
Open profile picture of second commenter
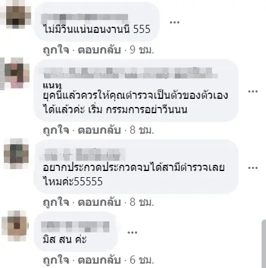[x=14, y=73]
